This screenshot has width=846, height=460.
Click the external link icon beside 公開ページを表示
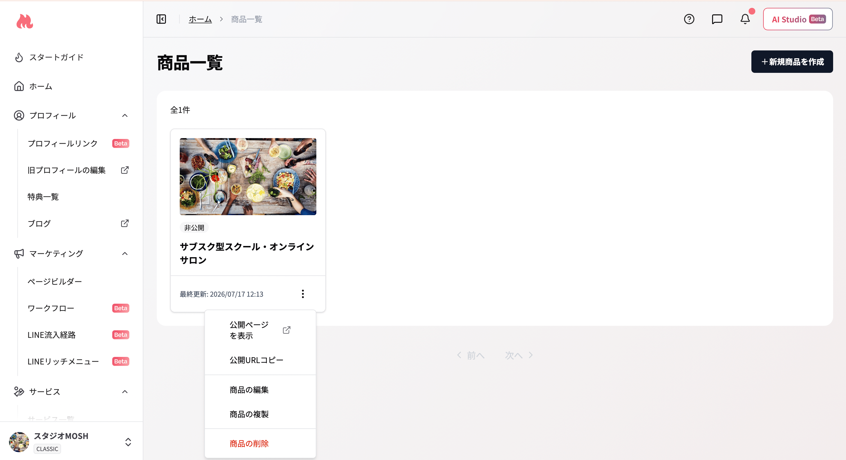286,330
